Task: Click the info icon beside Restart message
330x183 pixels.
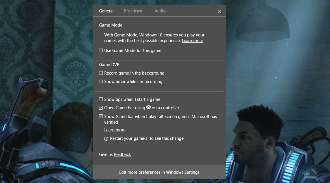Action: [106, 139]
